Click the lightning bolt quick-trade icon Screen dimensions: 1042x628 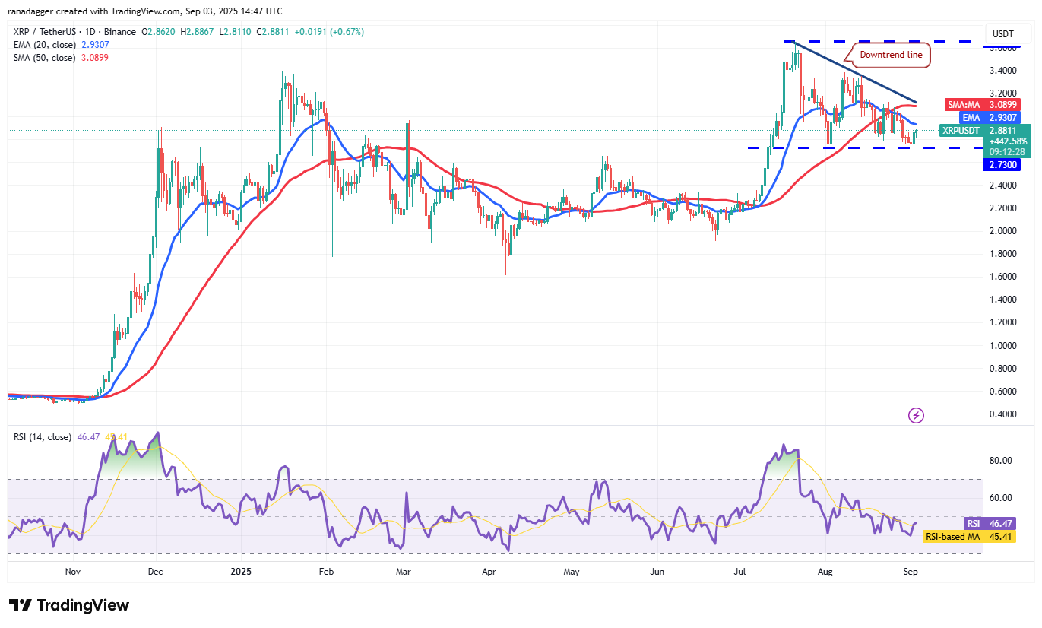[915, 415]
